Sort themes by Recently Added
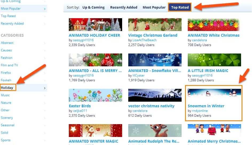Screen dimensions: 252x145 point(123,7)
